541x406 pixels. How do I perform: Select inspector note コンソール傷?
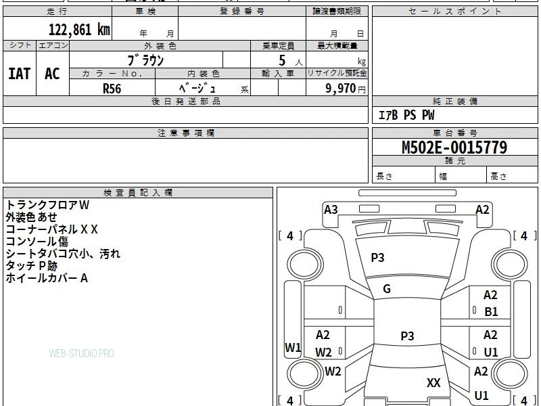[37, 242]
